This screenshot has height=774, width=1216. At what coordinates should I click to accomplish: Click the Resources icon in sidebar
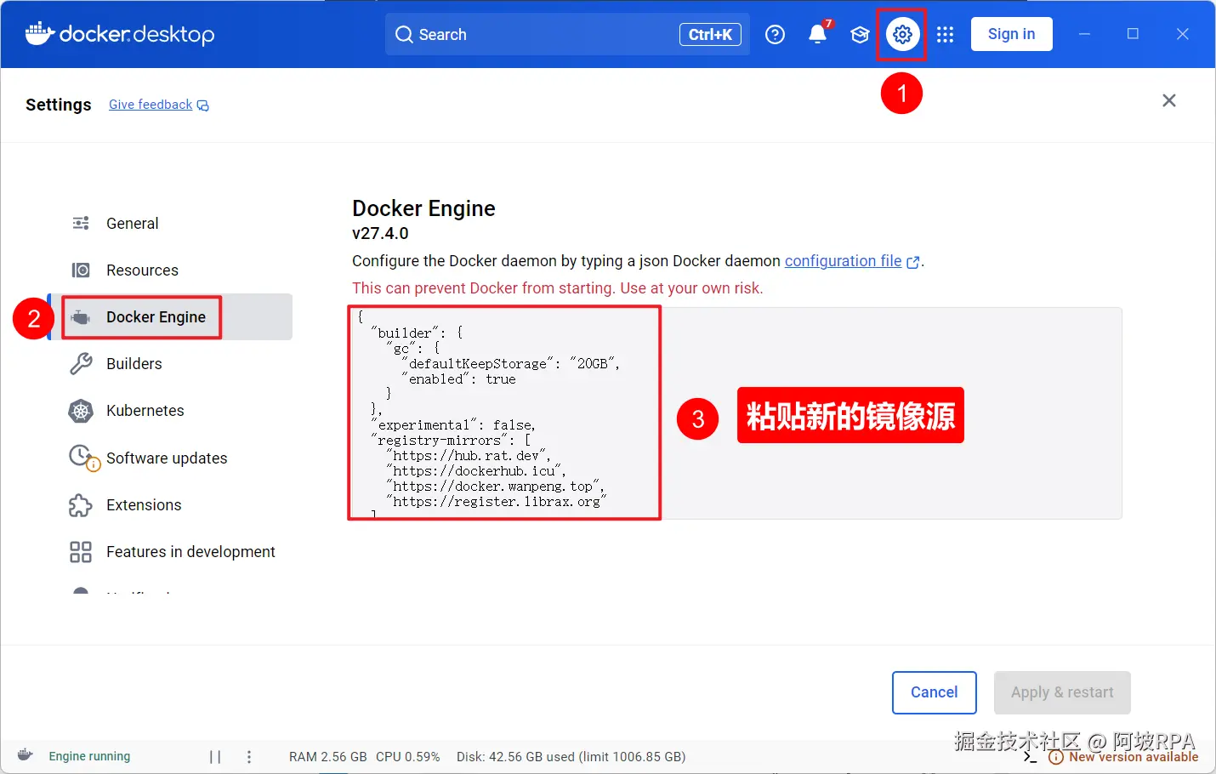81,270
